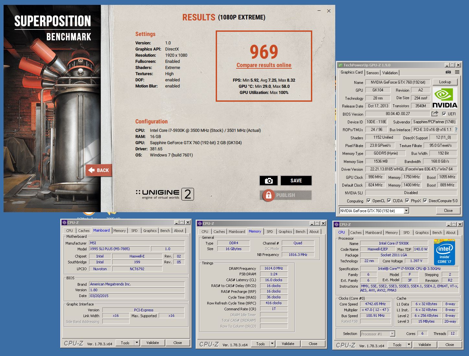This screenshot has width=469, height=356.
Task: Maximize the Memory CPU-Z window
Action: click(x=318, y=224)
